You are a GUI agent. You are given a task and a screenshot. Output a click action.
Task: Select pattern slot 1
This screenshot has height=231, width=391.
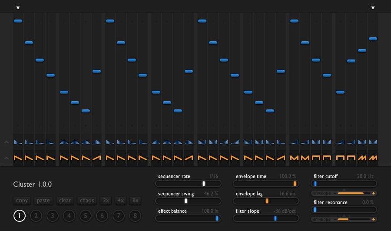[x=20, y=215]
